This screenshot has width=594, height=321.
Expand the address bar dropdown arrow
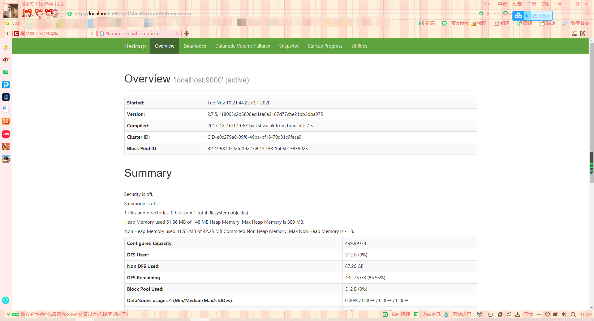point(495,14)
